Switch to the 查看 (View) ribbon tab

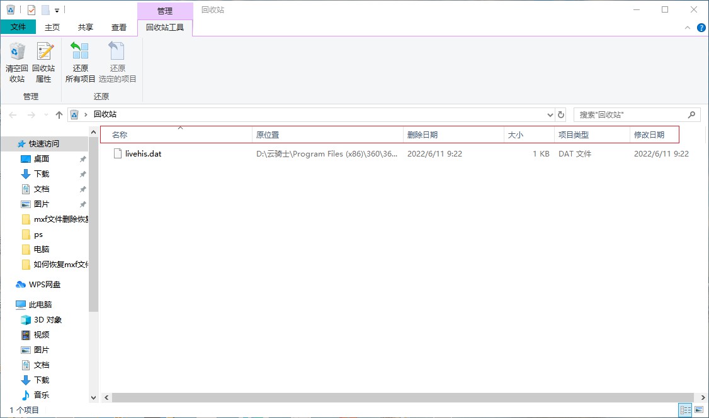pyautogui.click(x=119, y=28)
